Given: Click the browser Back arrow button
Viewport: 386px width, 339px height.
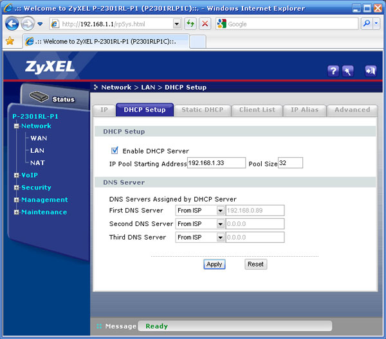Looking at the screenshot, I should click(12, 24).
